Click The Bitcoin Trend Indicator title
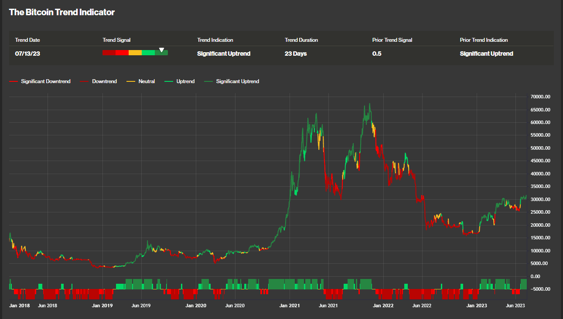 [62, 12]
